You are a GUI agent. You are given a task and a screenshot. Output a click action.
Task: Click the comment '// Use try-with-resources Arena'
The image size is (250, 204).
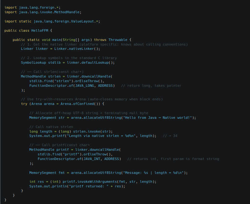[x=92, y=99]
